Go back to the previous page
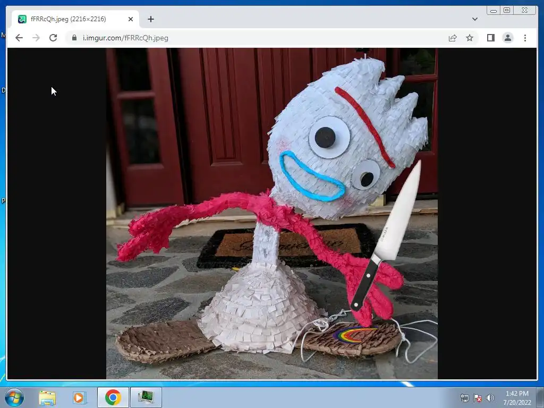This screenshot has height=408, width=544. (x=19, y=38)
